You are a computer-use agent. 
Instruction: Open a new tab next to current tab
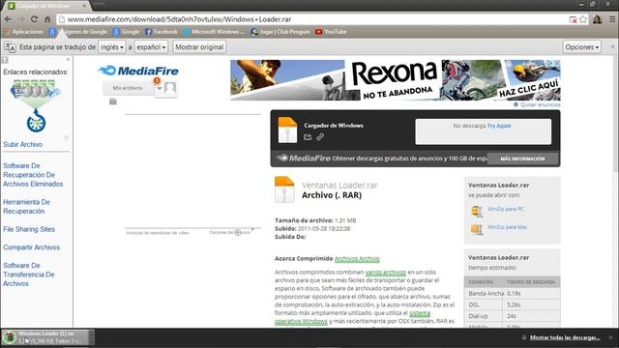pos(99,6)
